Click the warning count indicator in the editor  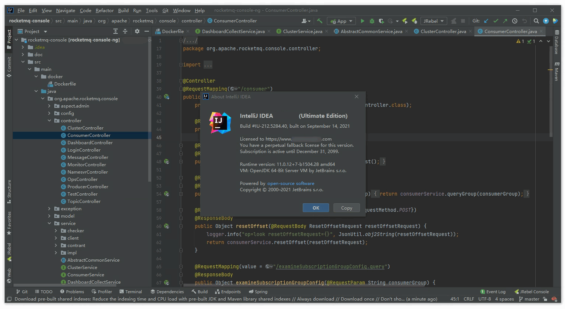coord(520,41)
